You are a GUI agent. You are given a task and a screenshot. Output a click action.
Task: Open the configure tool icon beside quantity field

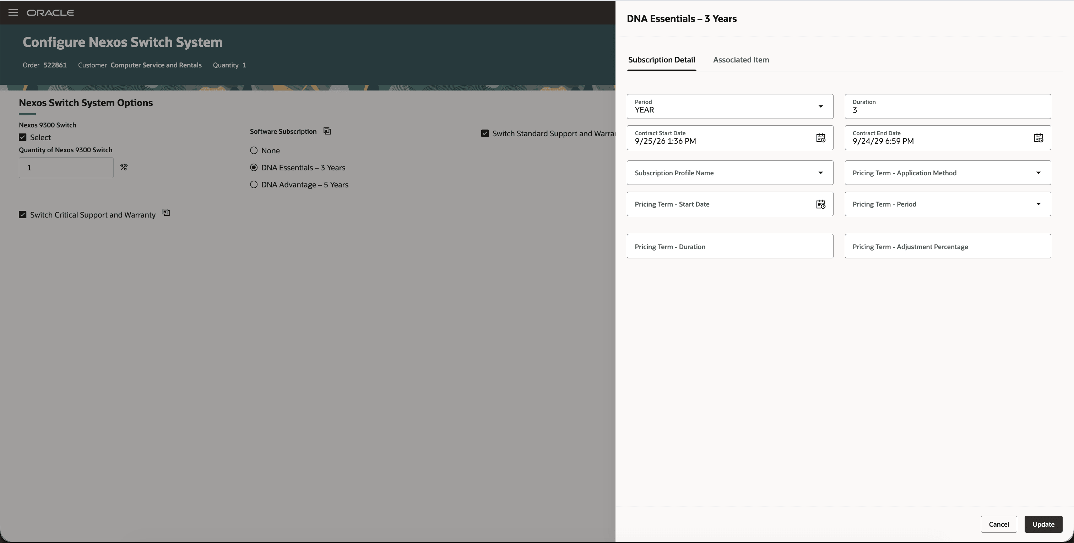124,167
